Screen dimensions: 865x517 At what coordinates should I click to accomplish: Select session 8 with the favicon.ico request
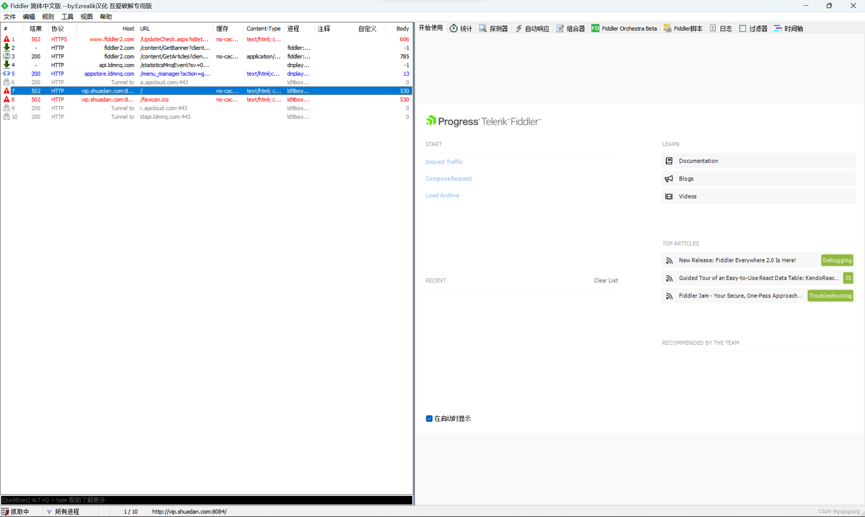[154, 100]
